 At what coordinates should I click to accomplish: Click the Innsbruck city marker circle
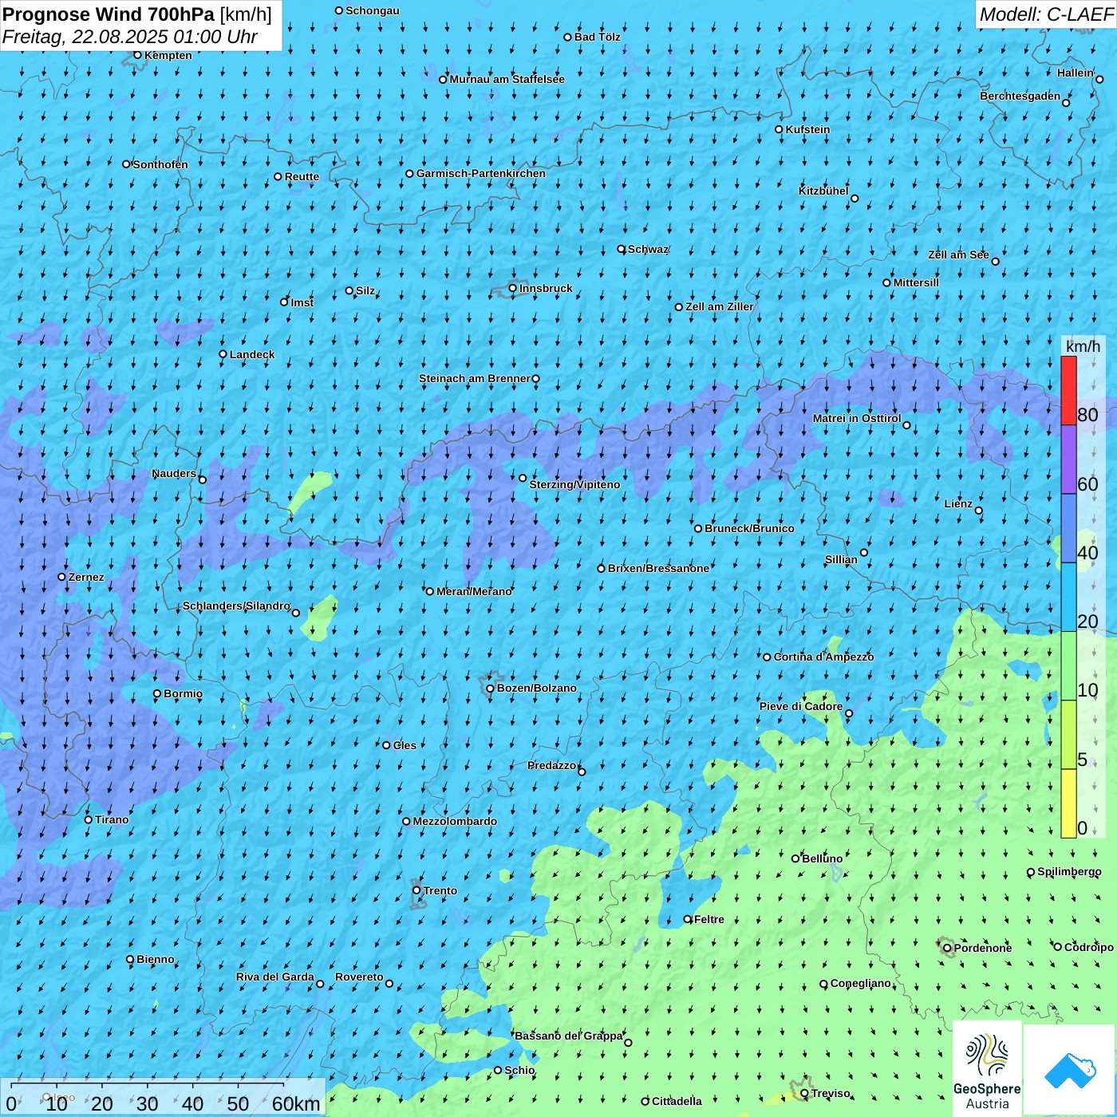(x=513, y=288)
